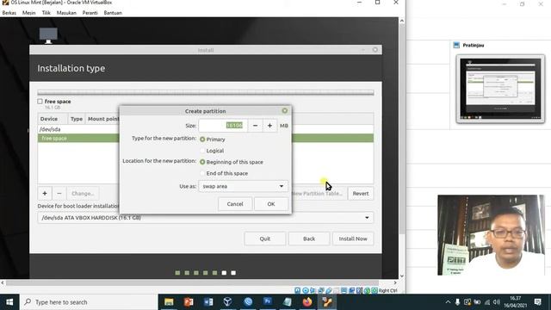This screenshot has height=310, width=551.
Task: Click the VirtualBox hard disk status icon
Action: pyautogui.click(x=298, y=290)
